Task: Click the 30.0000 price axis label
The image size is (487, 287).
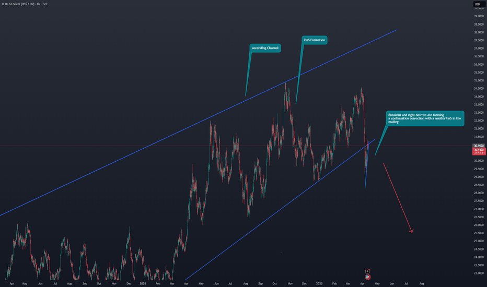Action: coord(479,161)
